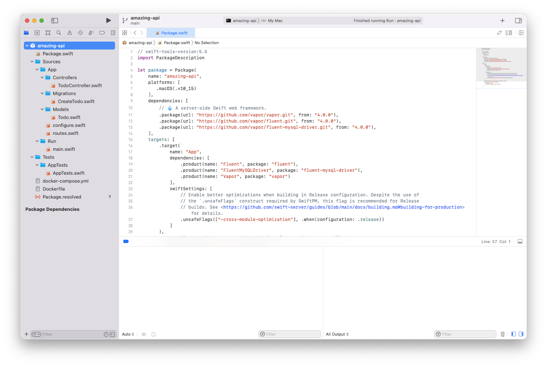547x366 pixels.
Task: Open the Auto variables scope dropdown
Action: (x=128, y=334)
